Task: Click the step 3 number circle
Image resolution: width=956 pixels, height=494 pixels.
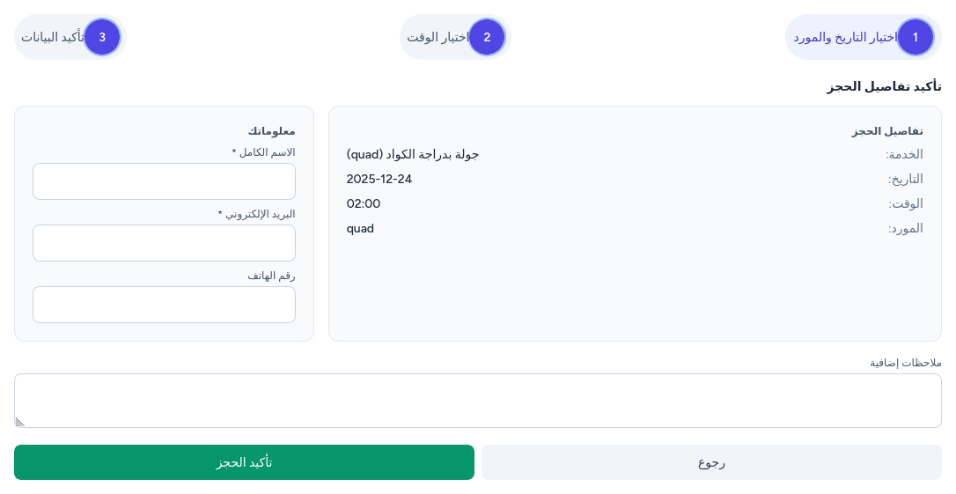Action: [102, 37]
